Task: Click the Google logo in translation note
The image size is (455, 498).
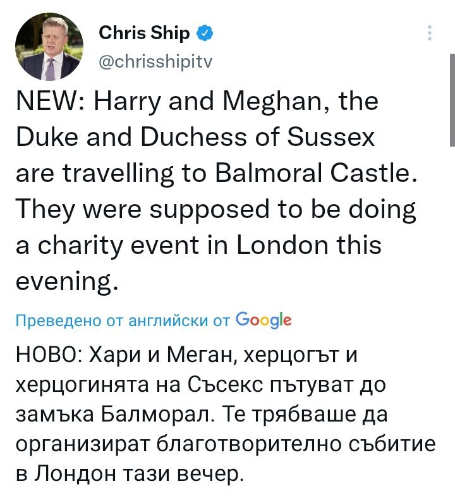Action: pyautogui.click(x=263, y=320)
